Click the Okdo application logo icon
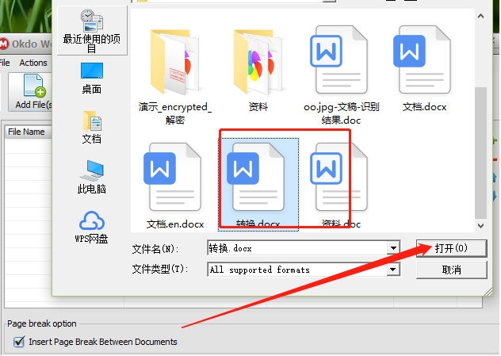 pos(4,44)
